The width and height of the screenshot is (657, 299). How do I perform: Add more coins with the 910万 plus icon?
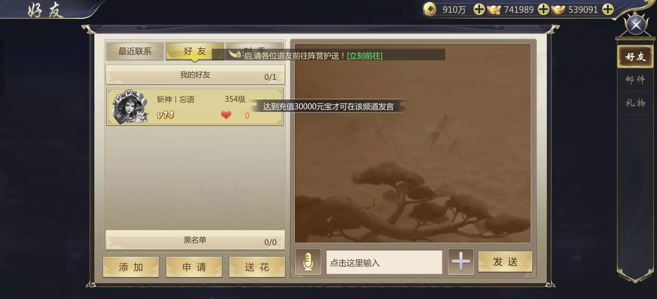tap(479, 9)
